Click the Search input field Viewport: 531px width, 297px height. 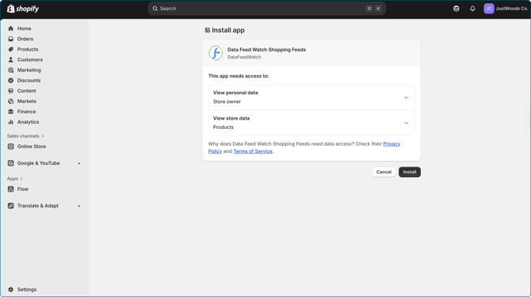(x=266, y=9)
